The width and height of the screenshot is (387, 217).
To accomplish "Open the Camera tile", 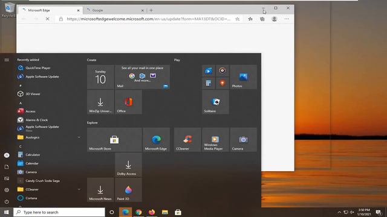I will point(243,139).
